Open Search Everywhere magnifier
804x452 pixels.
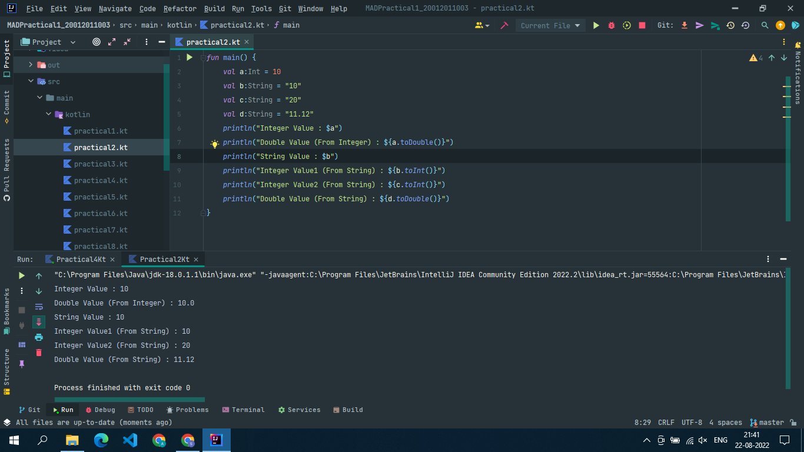tap(765, 25)
